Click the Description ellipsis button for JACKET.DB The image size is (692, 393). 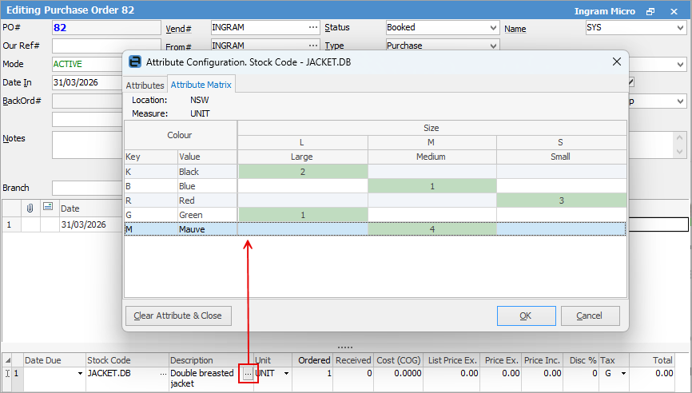click(248, 373)
